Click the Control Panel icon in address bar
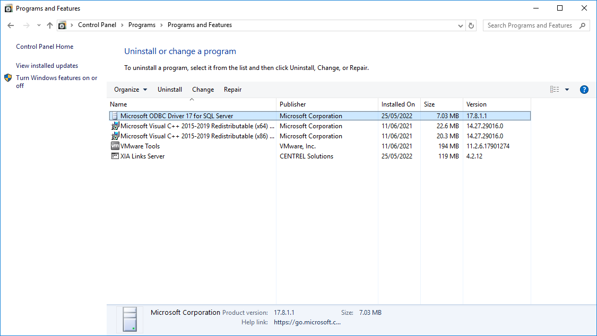This screenshot has width=597, height=336. (x=62, y=25)
